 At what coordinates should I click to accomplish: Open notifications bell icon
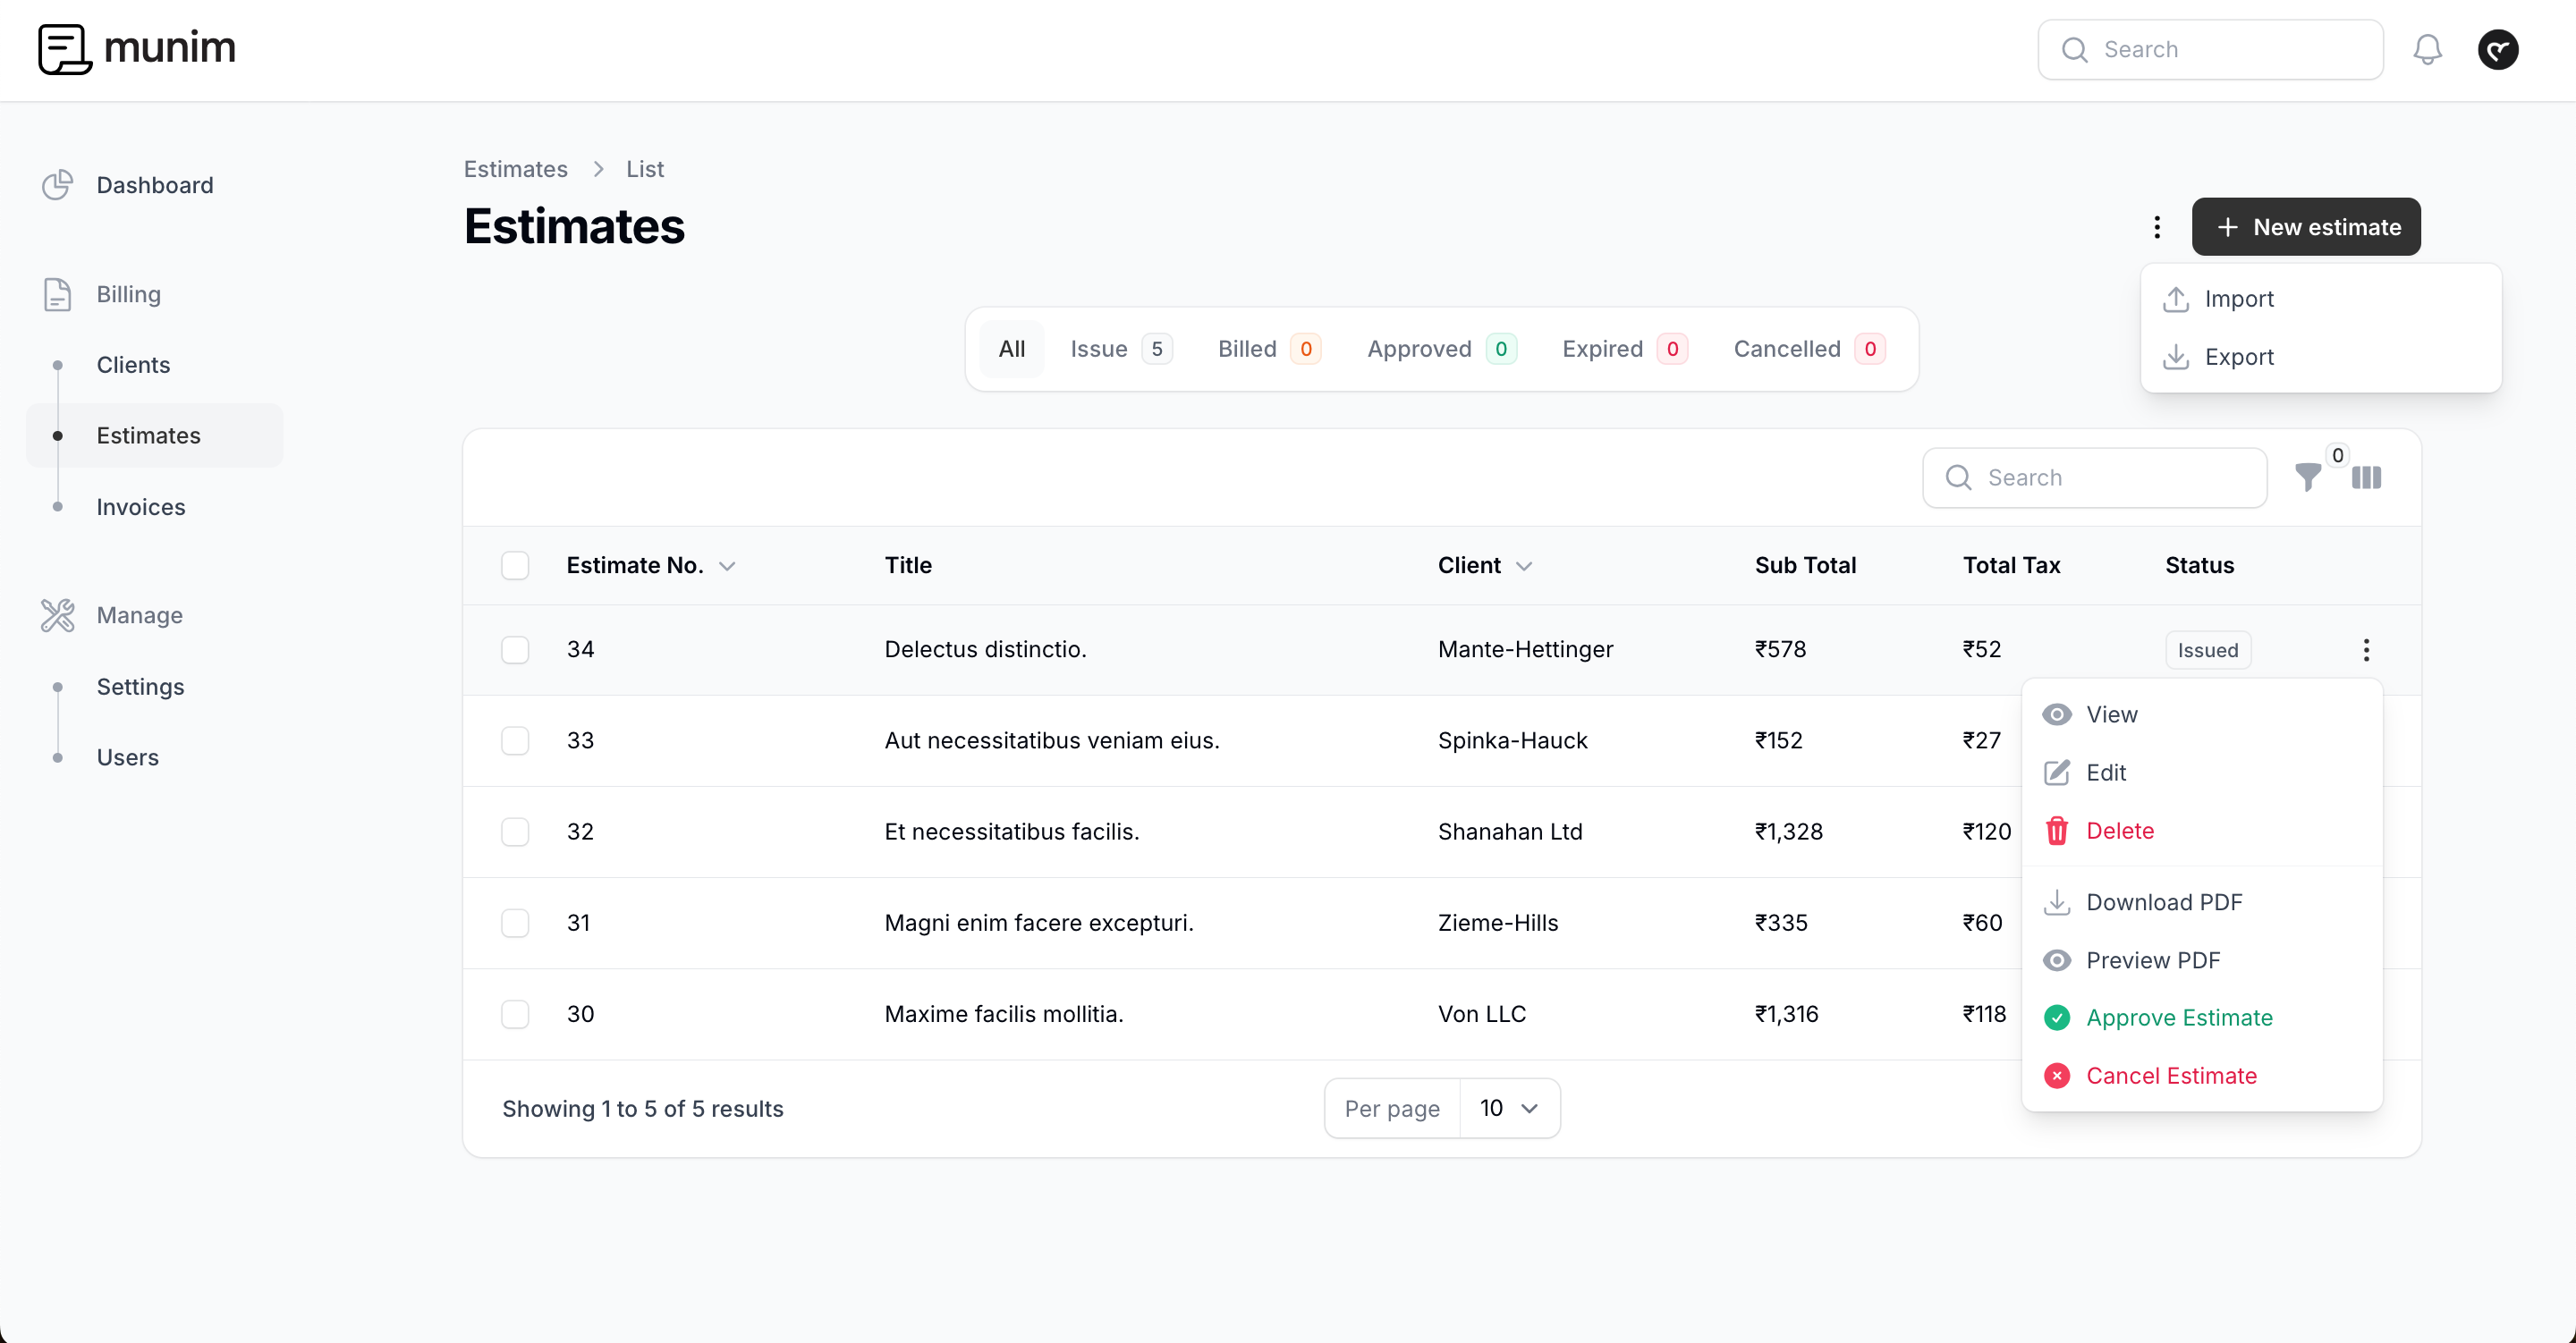(2428, 49)
